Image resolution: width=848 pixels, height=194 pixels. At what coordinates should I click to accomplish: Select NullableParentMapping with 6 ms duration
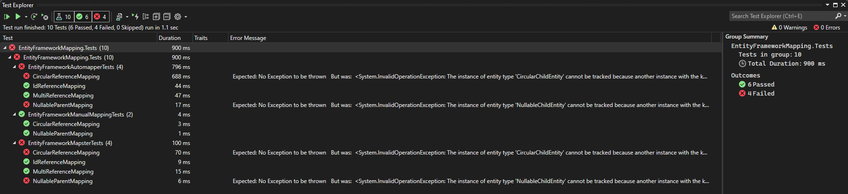[361, 181]
